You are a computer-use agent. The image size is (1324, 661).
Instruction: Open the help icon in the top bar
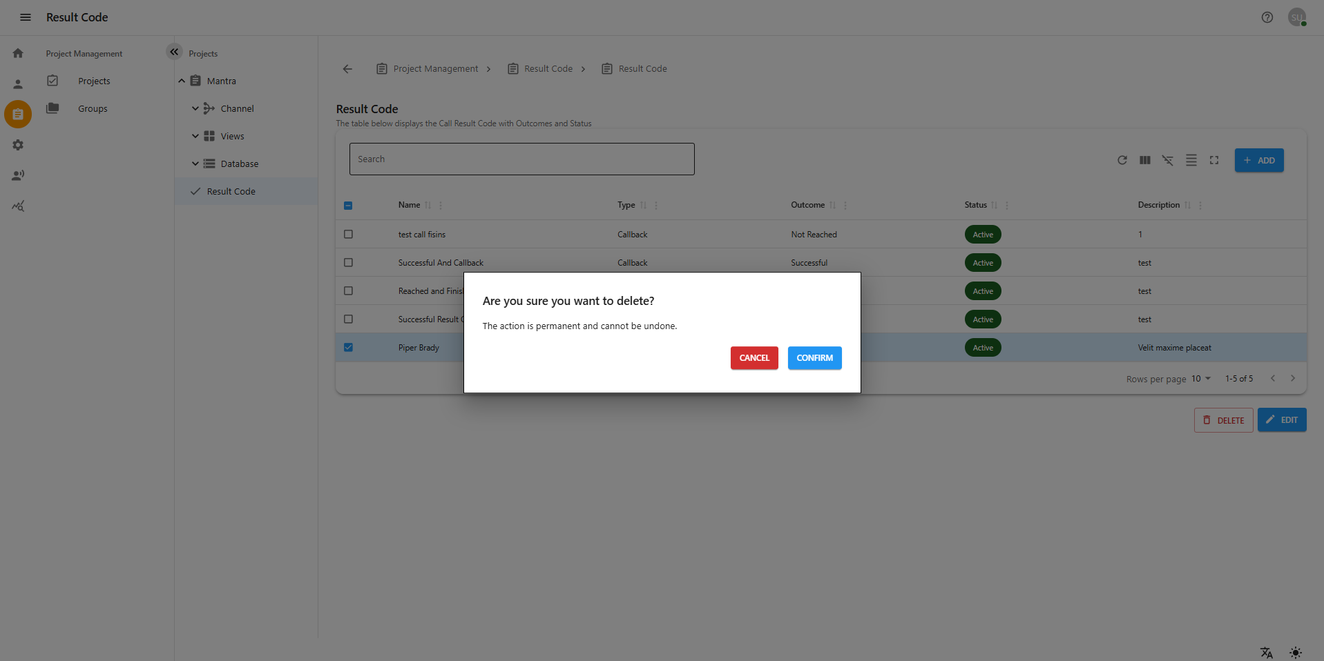(1267, 17)
